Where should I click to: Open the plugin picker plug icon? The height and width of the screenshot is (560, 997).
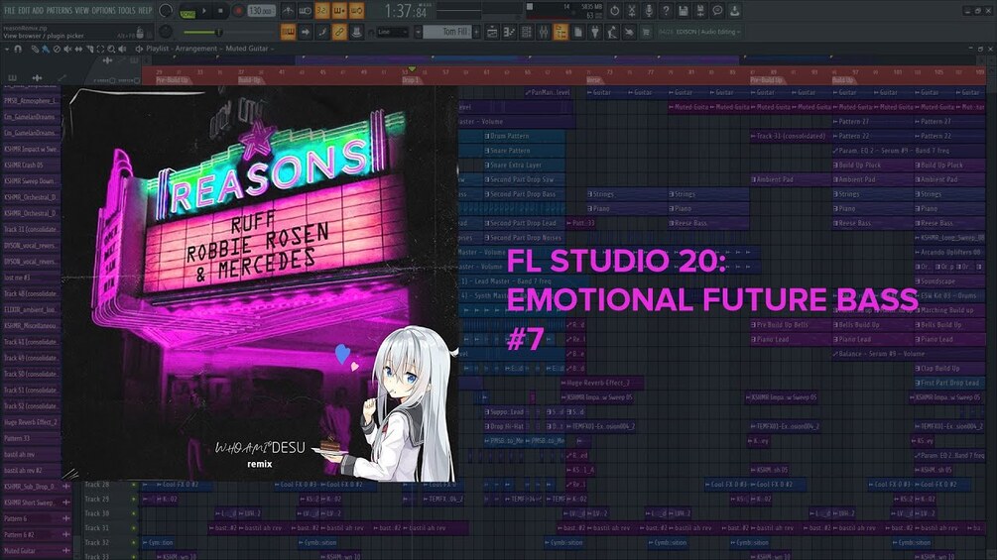pyautogui.click(x=595, y=32)
